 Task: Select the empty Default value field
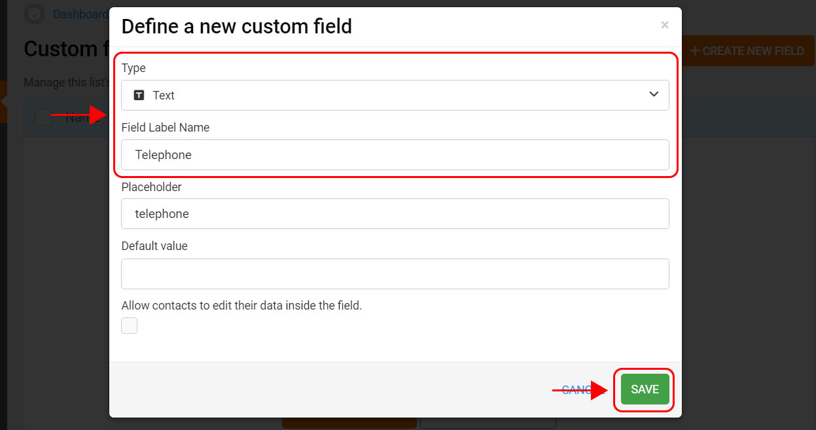[x=395, y=274]
